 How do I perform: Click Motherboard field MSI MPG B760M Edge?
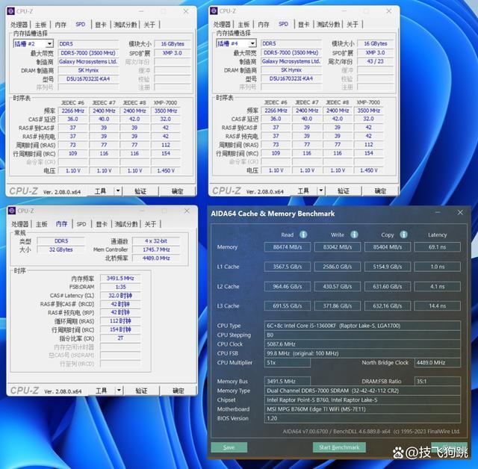(362, 409)
